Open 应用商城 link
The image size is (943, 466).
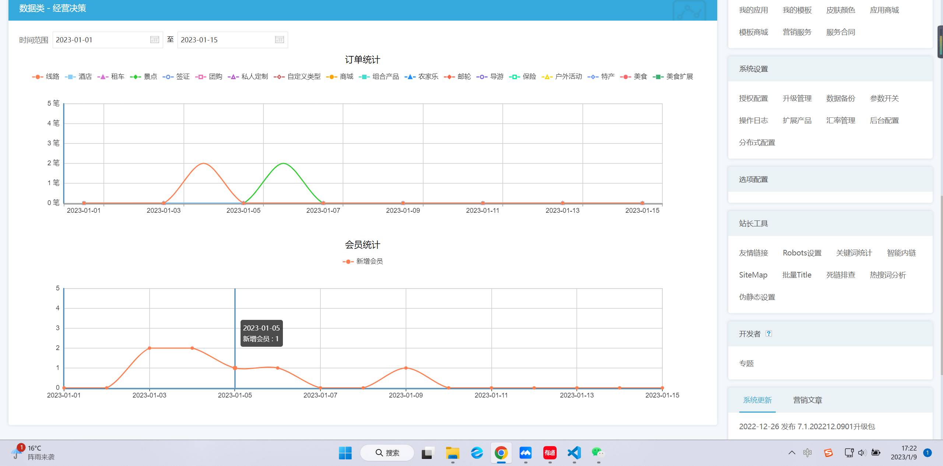(x=884, y=10)
